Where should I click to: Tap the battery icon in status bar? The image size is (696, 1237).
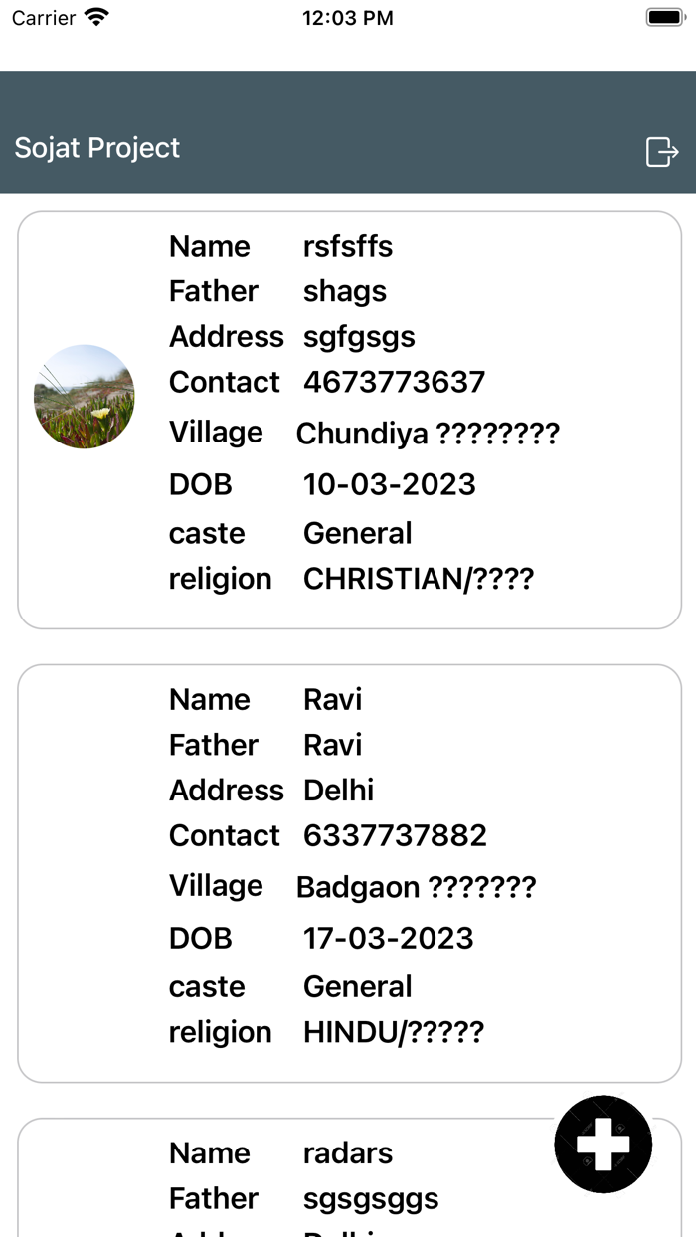click(x=663, y=17)
